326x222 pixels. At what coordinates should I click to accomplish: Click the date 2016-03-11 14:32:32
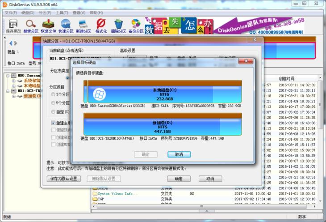point(297,85)
